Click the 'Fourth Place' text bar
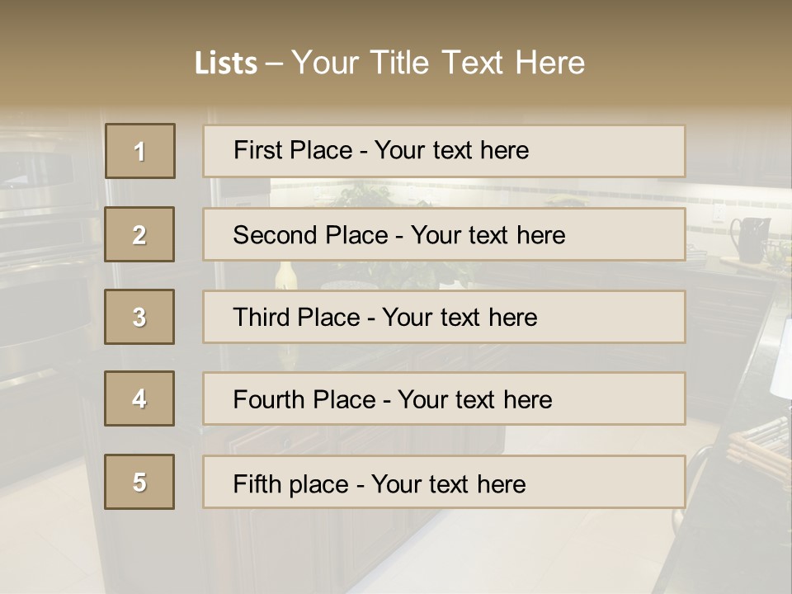 click(444, 398)
